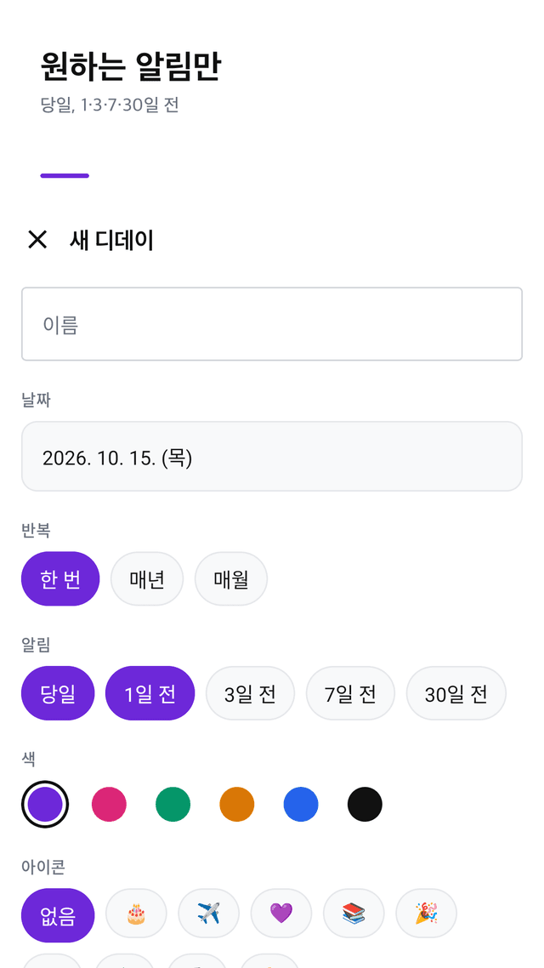
Task: Close the 새 디데이 form with X
Action: coord(37,240)
